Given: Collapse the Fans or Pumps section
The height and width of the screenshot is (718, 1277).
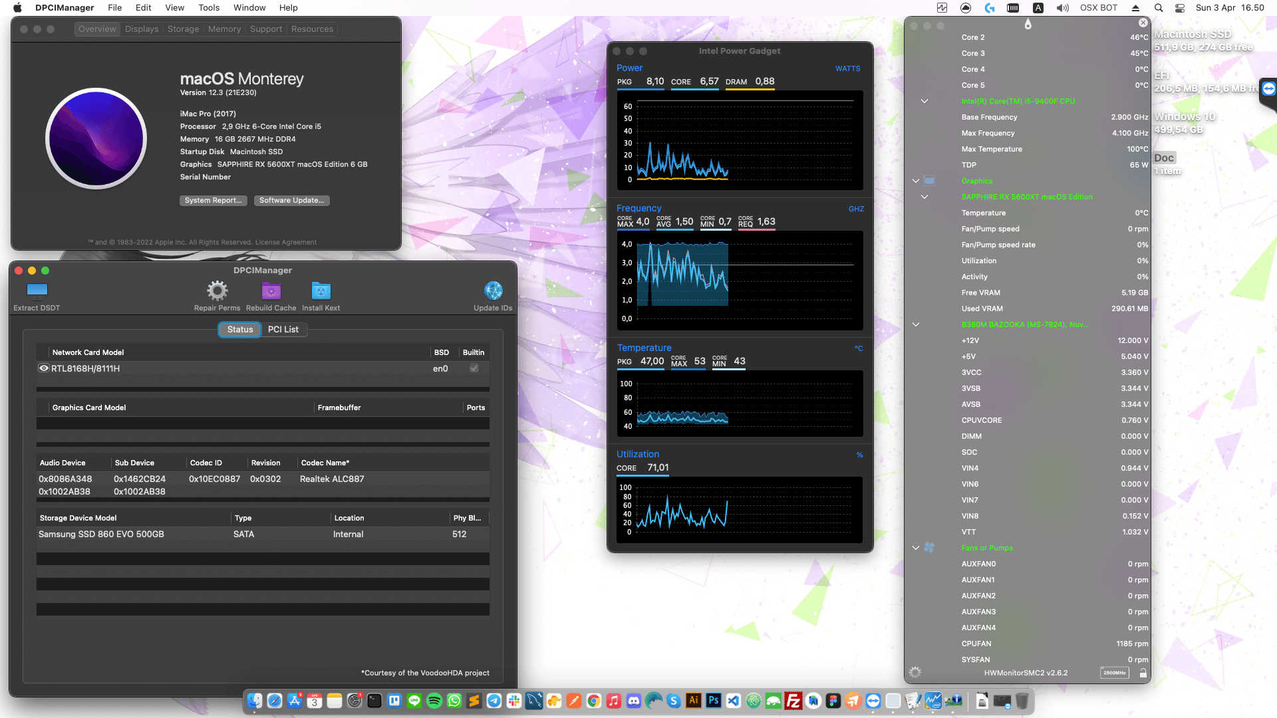Looking at the screenshot, I should point(916,547).
